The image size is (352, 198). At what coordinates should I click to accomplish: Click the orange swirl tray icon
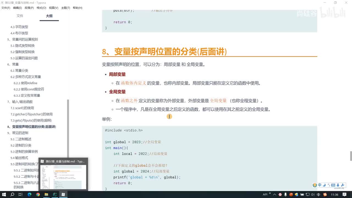pyautogui.click(x=291, y=194)
